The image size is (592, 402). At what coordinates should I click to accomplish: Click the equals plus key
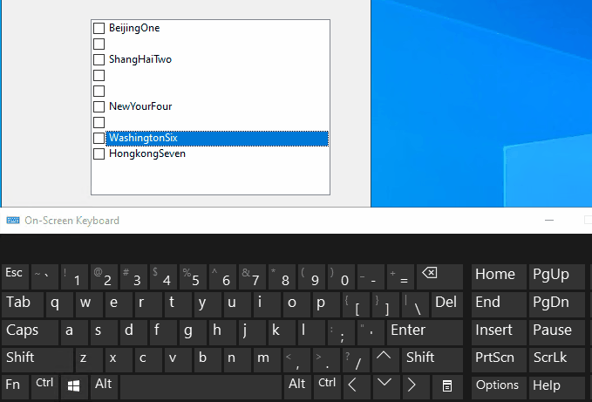coord(401,276)
